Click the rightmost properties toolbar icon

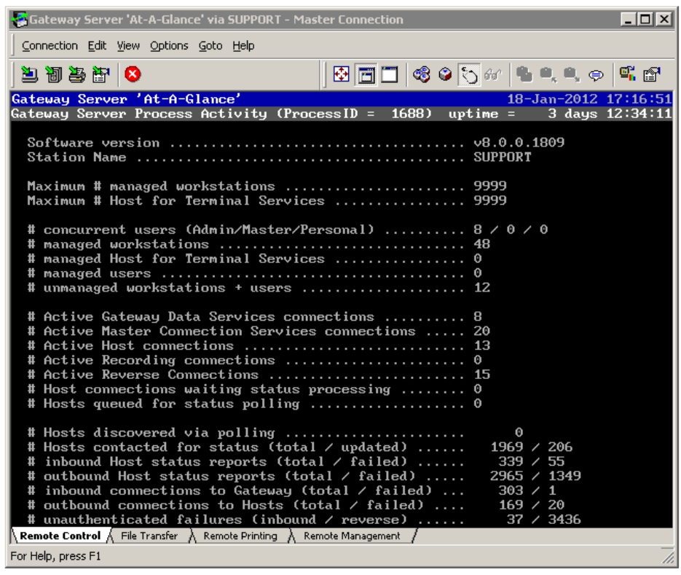click(651, 74)
